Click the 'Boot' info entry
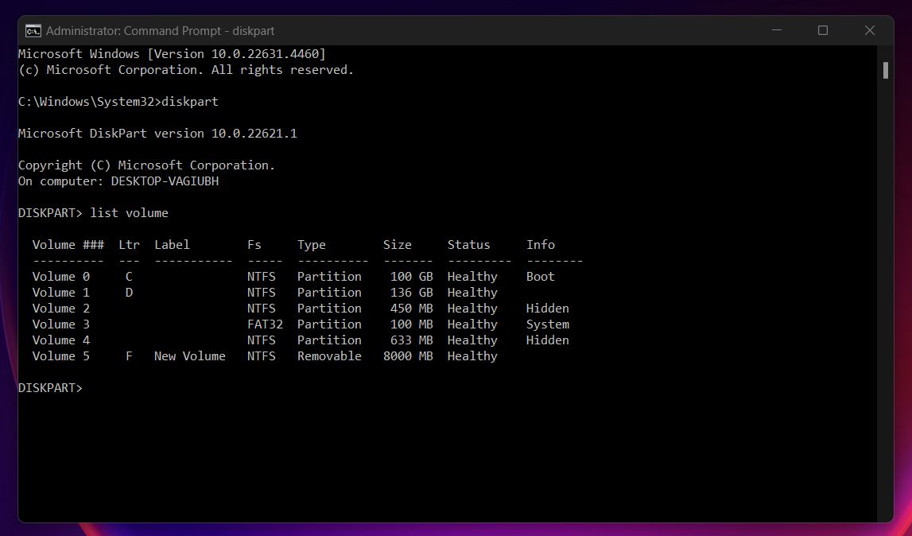 541,277
